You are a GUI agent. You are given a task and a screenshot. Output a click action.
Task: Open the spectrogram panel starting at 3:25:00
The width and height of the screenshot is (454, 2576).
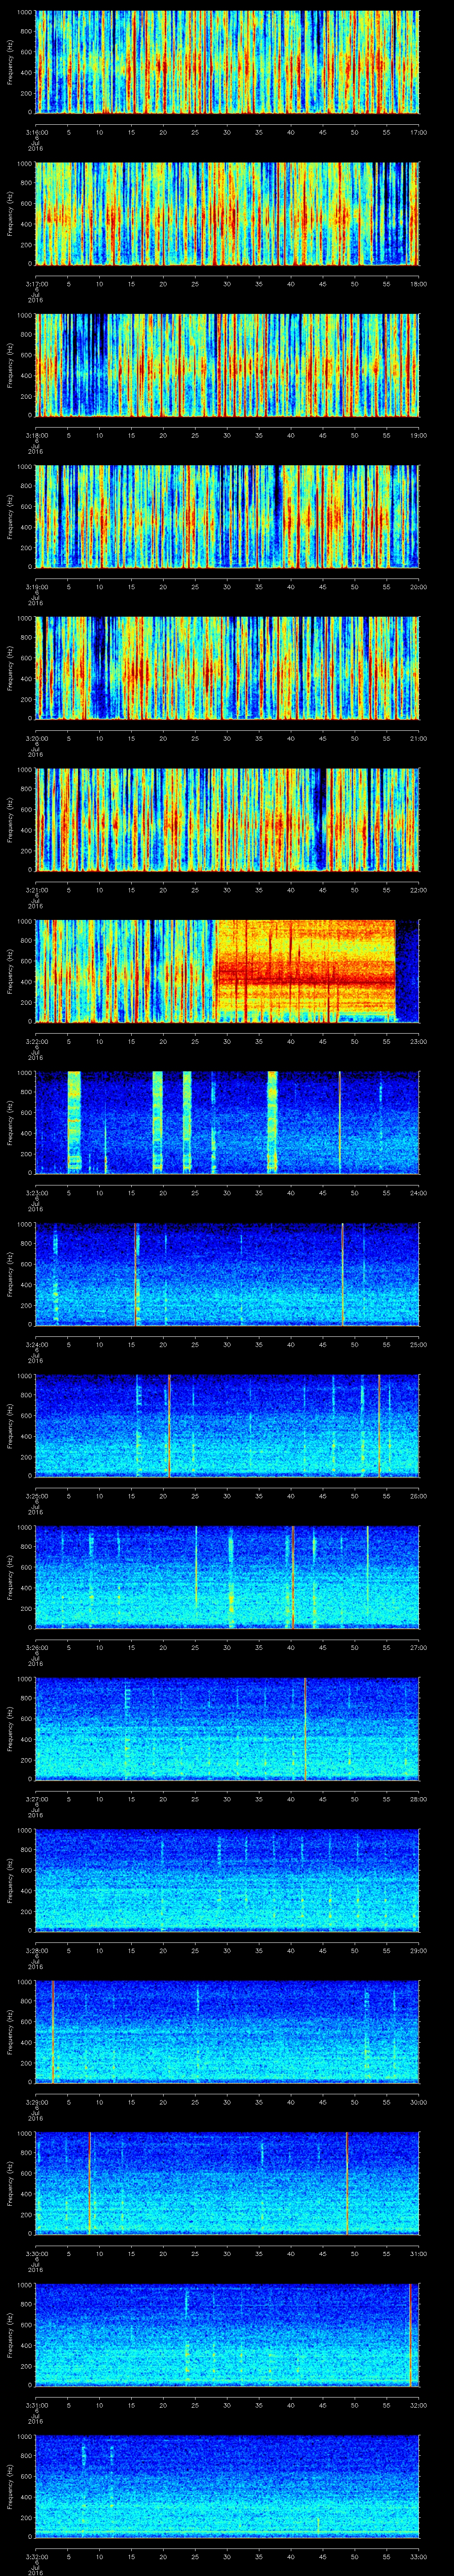pos(227,1426)
